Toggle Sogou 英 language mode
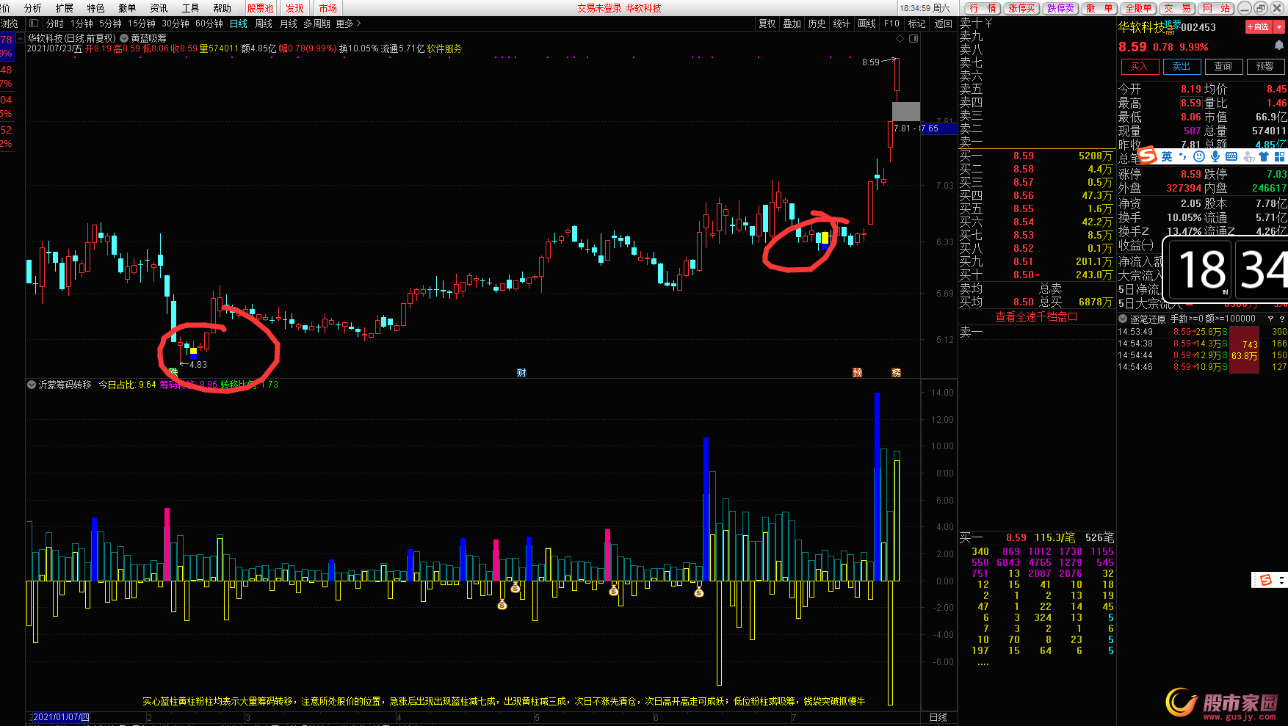Screen dimensions: 1288x726 [x=1167, y=156]
